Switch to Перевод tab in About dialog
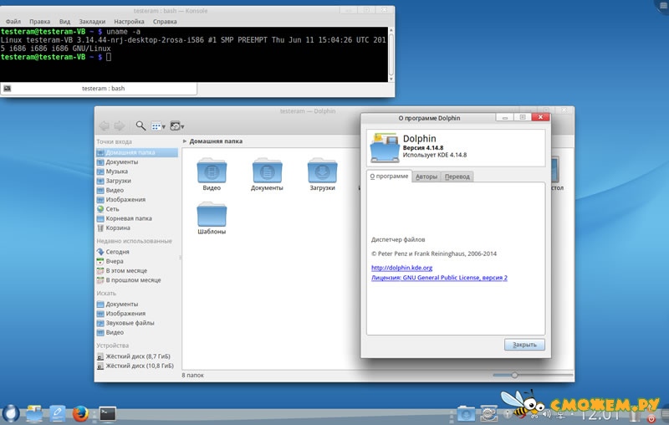 pos(457,177)
